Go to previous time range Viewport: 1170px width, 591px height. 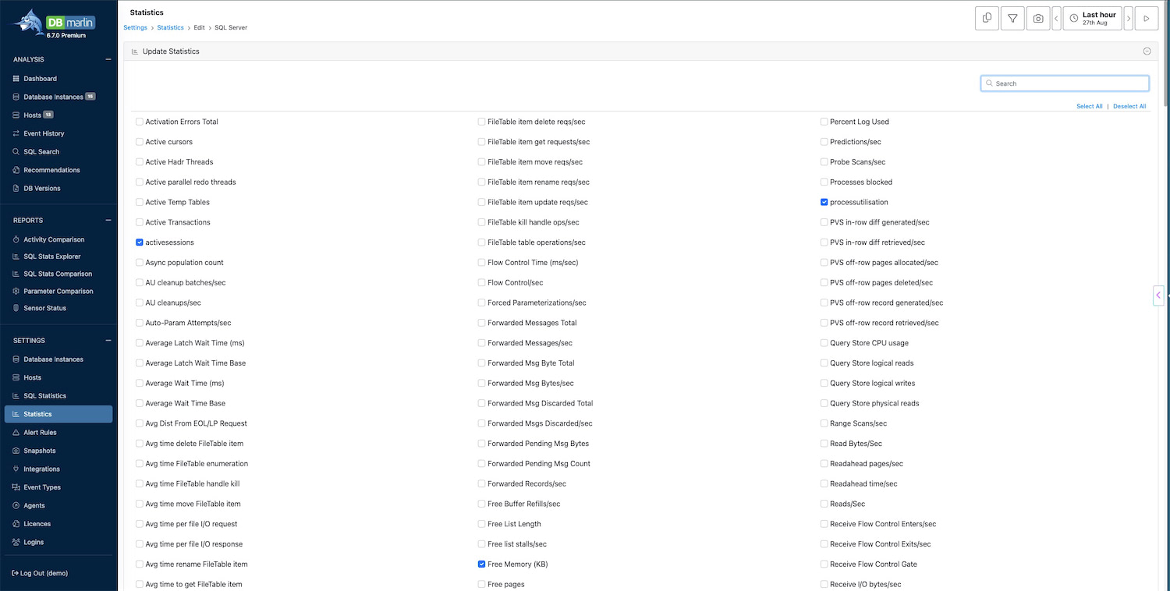(1057, 18)
